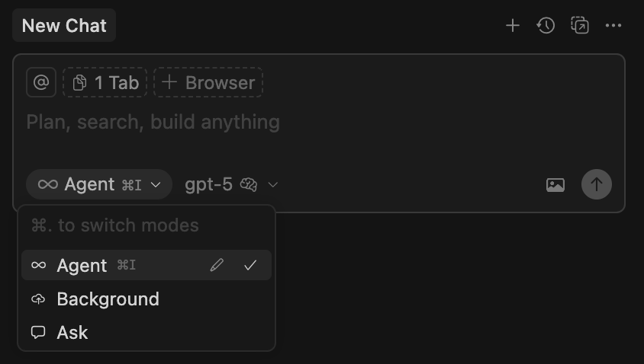This screenshot has width=644, height=364.
Task: Click the brain icon beside gpt-5
Action: [249, 184]
